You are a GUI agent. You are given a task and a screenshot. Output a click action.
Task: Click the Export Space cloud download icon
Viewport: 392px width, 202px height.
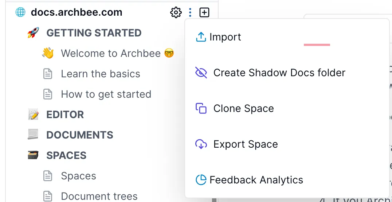coord(201,144)
